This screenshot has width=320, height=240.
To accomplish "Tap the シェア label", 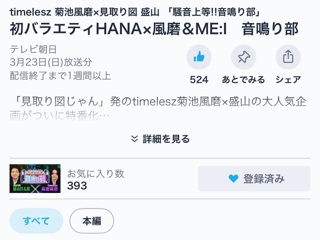I will (x=288, y=80).
